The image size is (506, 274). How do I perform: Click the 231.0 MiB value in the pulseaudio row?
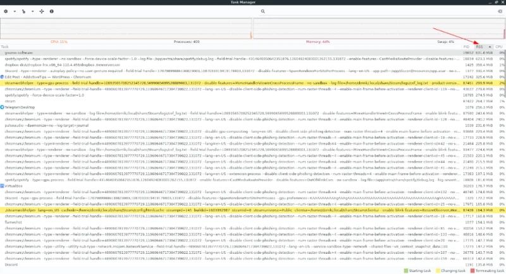pyautogui.click(x=484, y=125)
